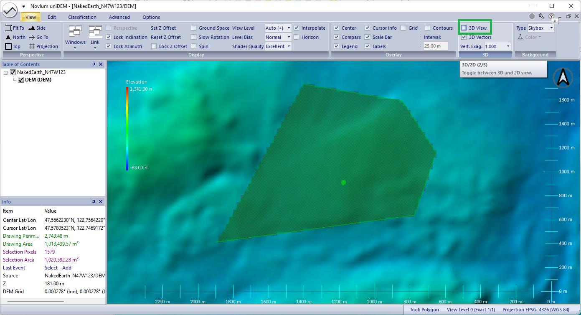Viewport: 581px width, 315px height.
Task: Minimize the inner document window
Action: (560, 16)
